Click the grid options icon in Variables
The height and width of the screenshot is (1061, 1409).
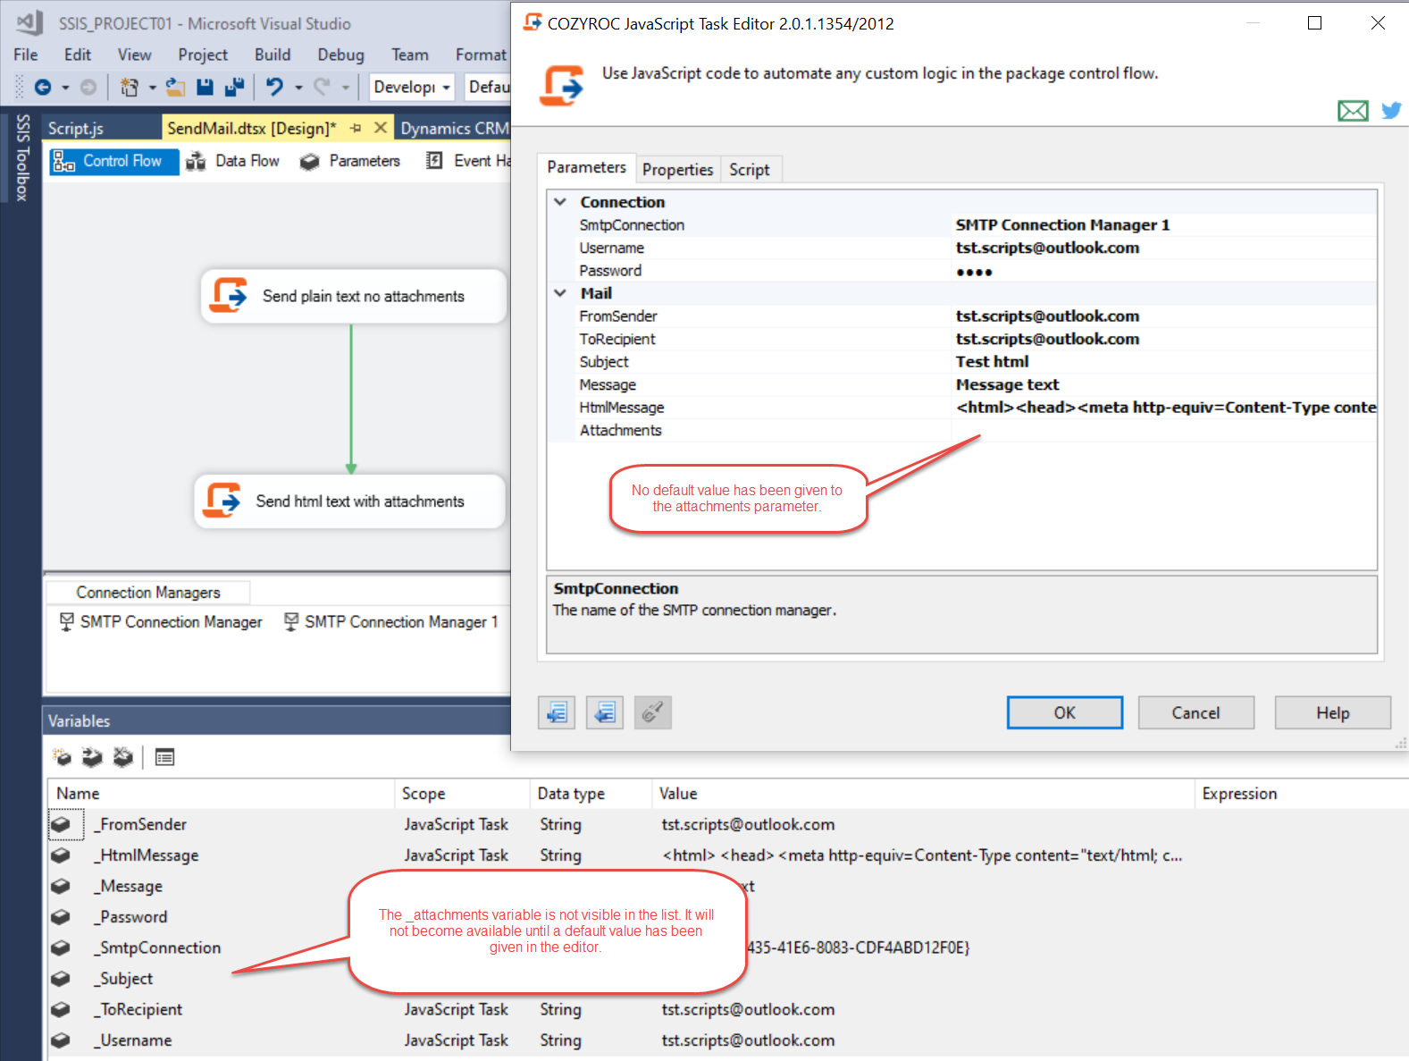click(x=164, y=757)
